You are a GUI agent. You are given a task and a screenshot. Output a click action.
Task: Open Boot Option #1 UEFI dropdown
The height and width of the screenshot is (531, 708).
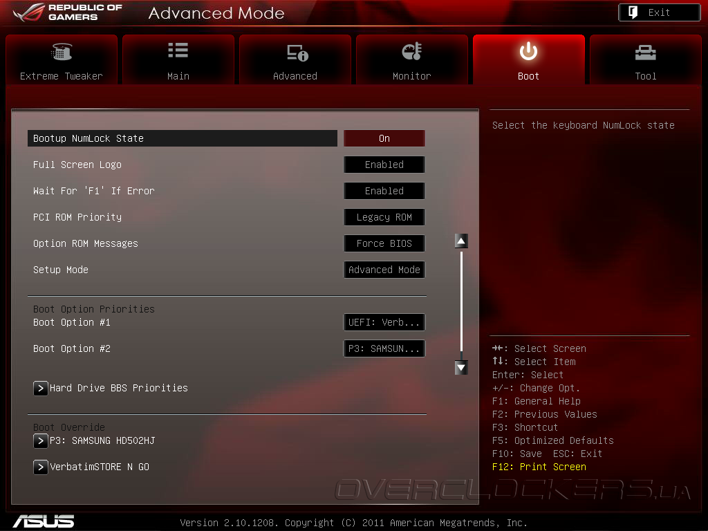pyautogui.click(x=384, y=322)
